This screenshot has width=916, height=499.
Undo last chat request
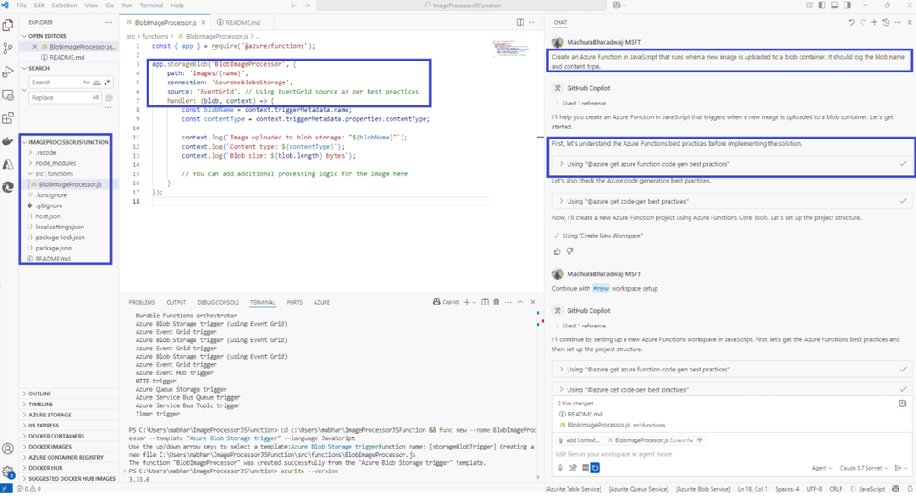[x=851, y=22]
